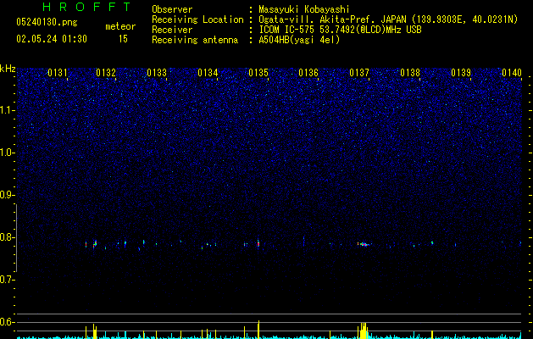Click the Observer name Masayuki Kobayashi
This screenshot has height=339, width=533.
click(304, 9)
